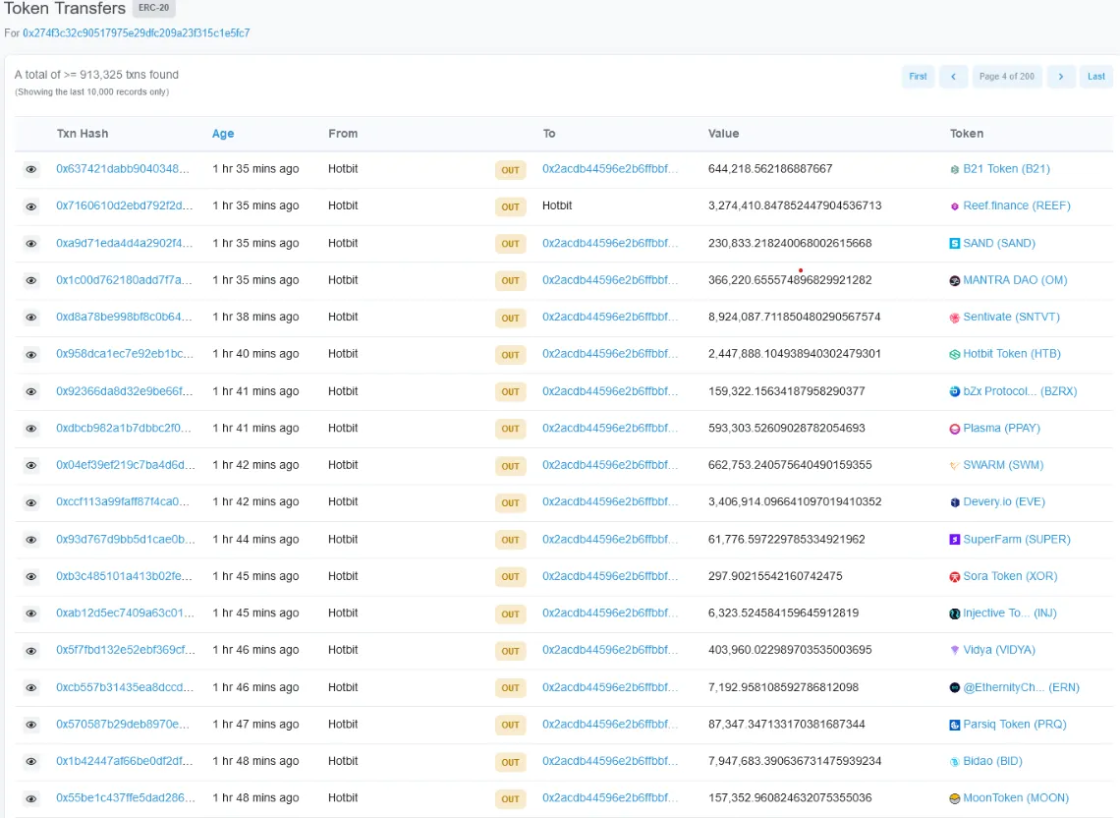Click the Devery.io token logo icon

tap(954, 502)
